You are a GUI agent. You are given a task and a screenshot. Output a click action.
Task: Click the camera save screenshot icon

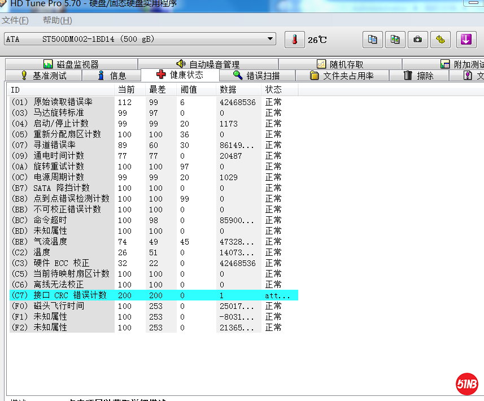coord(417,40)
